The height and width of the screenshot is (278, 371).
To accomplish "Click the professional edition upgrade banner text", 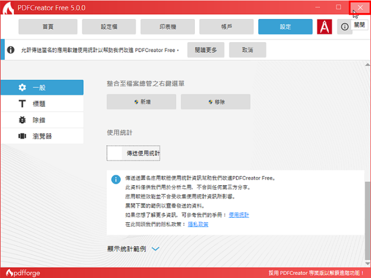I will (316, 273).
